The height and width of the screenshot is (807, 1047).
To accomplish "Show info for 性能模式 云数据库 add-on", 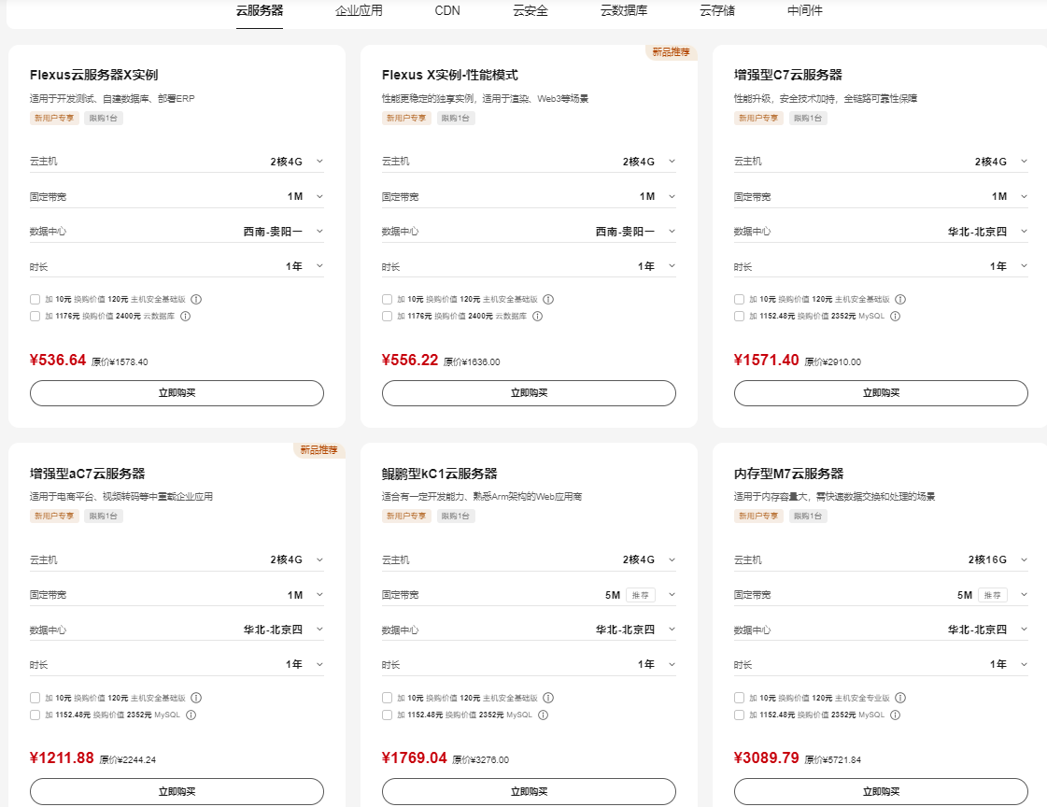I will 538,317.
